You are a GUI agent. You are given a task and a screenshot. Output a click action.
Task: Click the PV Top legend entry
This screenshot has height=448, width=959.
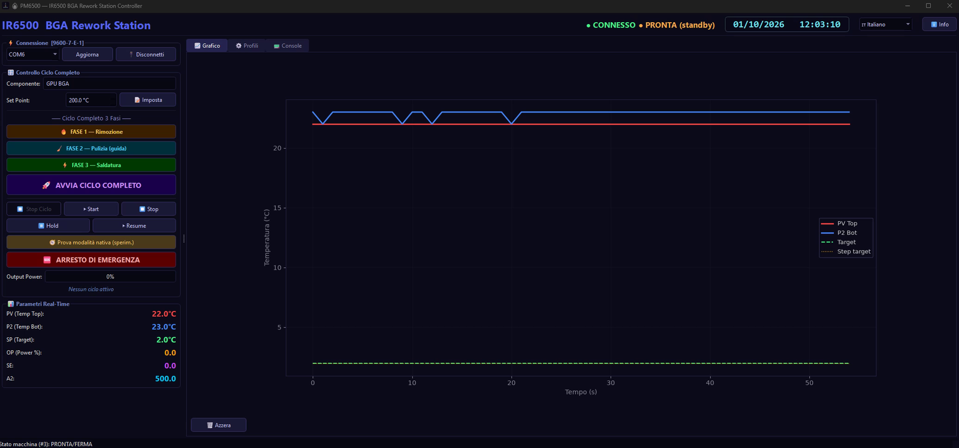click(839, 223)
